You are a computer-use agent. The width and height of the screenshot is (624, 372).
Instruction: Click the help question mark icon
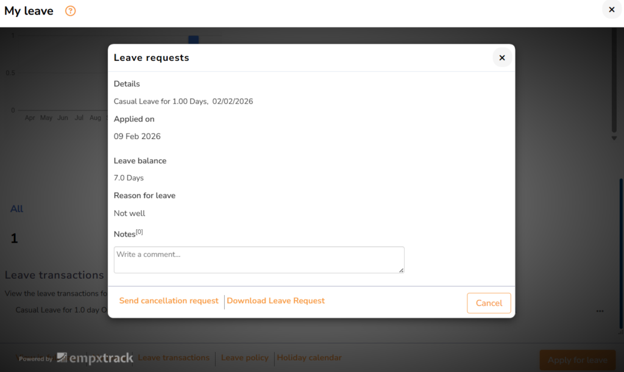(x=71, y=11)
